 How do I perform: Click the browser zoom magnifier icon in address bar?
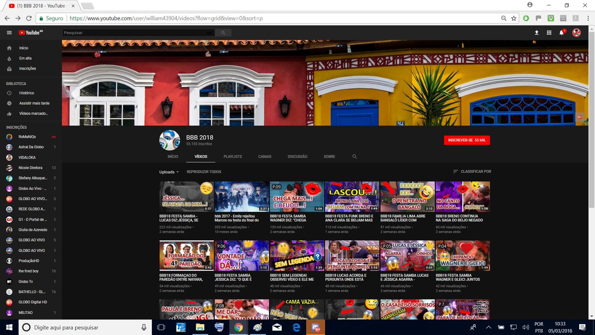pos(504,18)
